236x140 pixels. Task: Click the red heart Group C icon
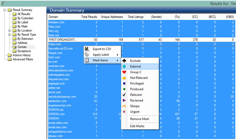tap(124, 72)
